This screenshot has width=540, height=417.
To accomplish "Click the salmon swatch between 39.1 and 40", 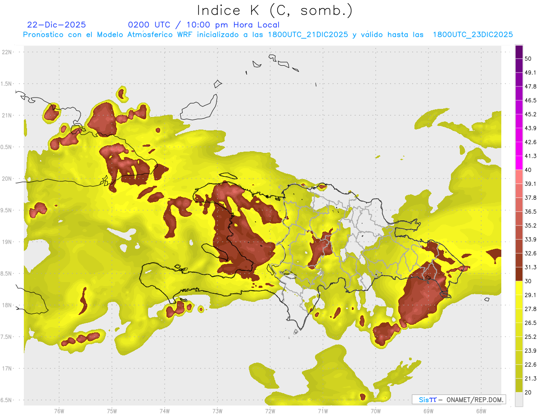I will click(x=519, y=177).
